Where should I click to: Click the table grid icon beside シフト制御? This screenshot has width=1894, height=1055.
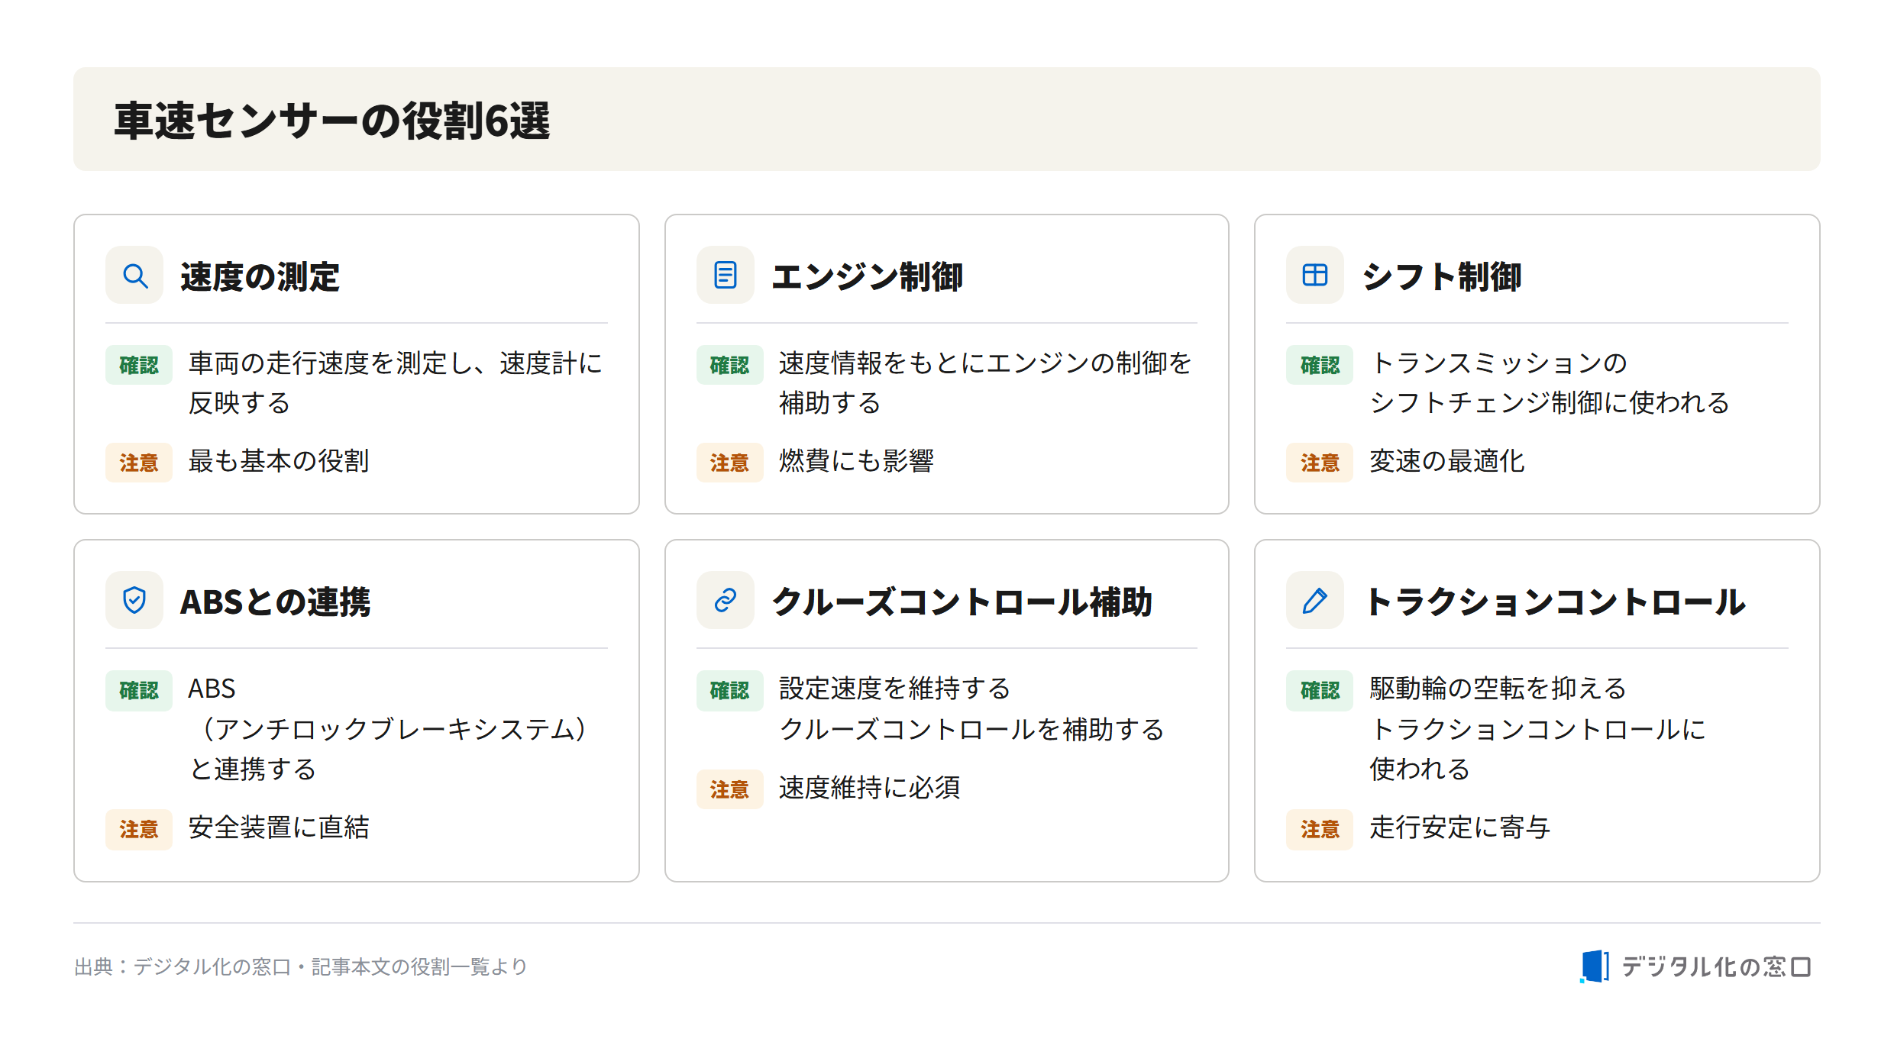(x=1315, y=276)
